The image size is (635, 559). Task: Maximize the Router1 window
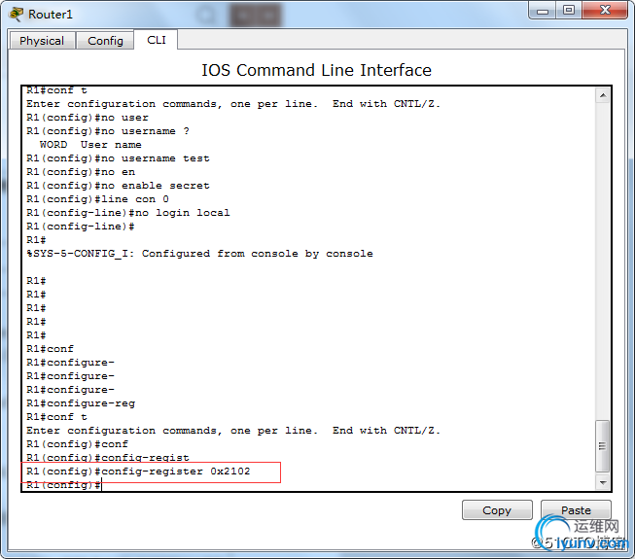click(569, 11)
